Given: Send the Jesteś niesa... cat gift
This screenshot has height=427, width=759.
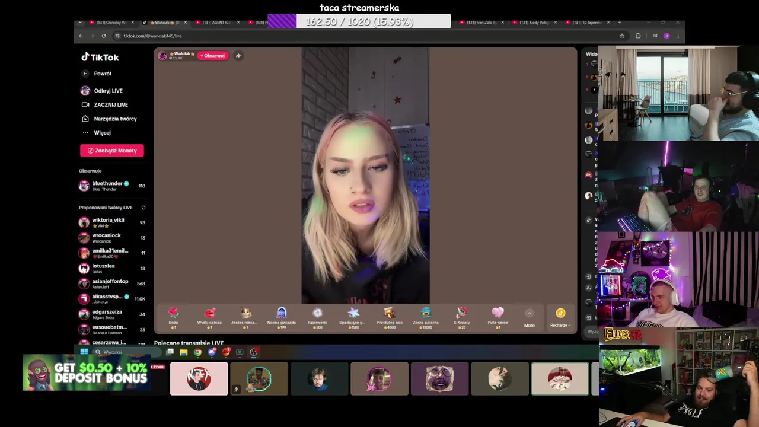Looking at the screenshot, I should 245,317.
